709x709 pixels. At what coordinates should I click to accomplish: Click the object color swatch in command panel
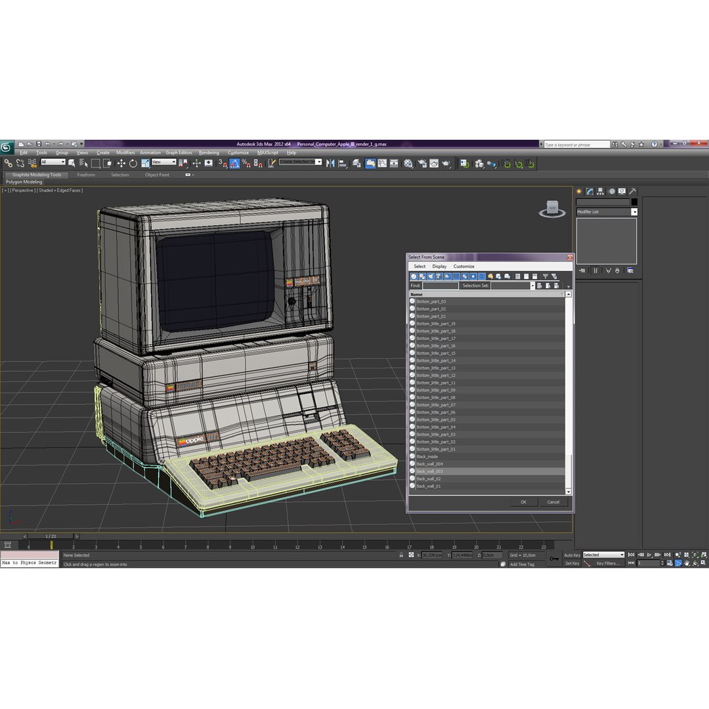click(634, 202)
